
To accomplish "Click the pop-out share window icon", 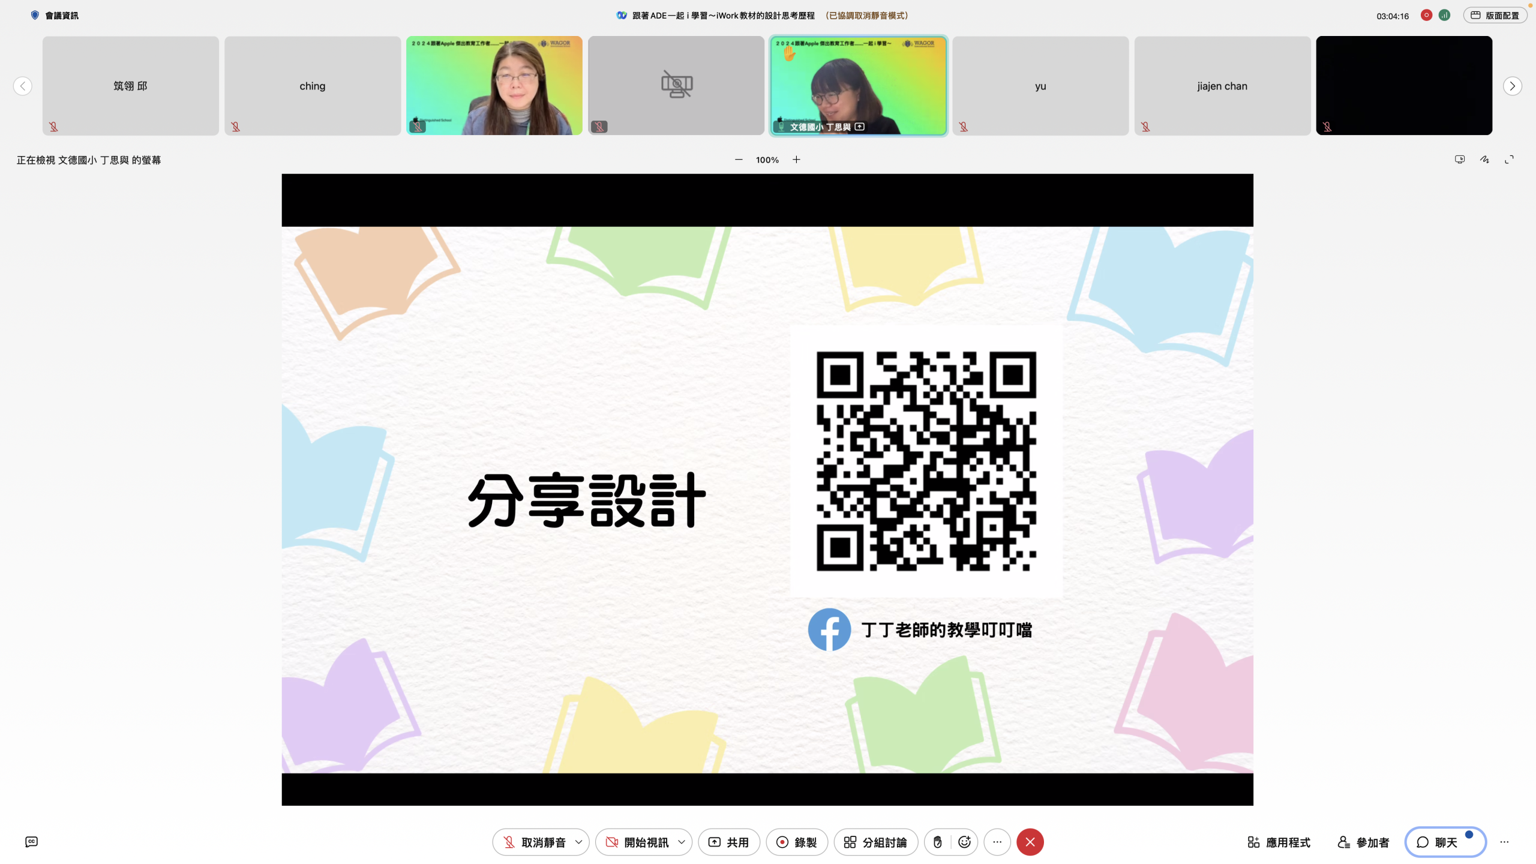I will (x=1460, y=160).
